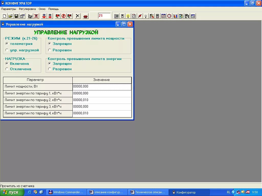
Task: Maximize the 'Управление нагрузкой' child window
Action: coord(124,24)
